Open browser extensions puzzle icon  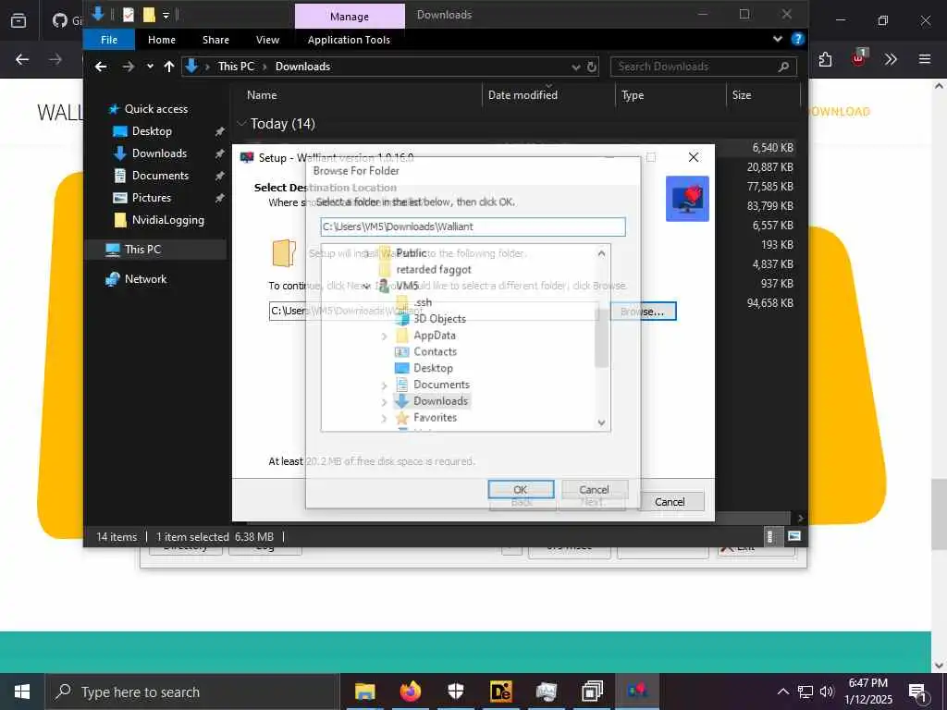[x=826, y=59]
